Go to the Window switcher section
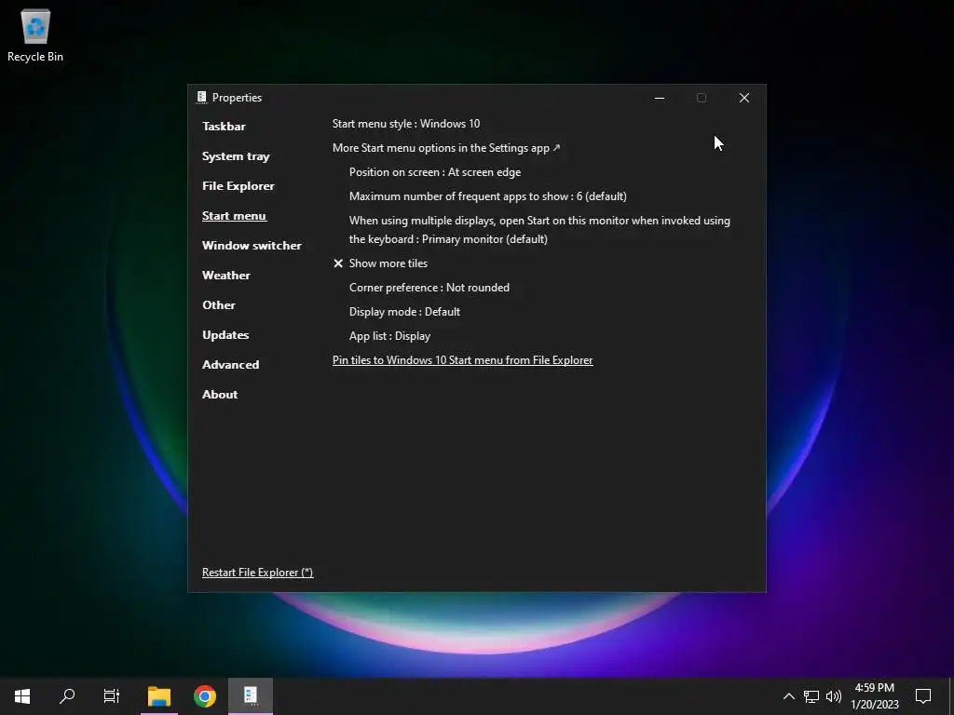The height and width of the screenshot is (715, 954). coord(252,246)
